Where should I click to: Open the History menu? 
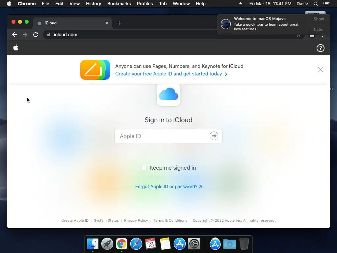click(x=93, y=4)
